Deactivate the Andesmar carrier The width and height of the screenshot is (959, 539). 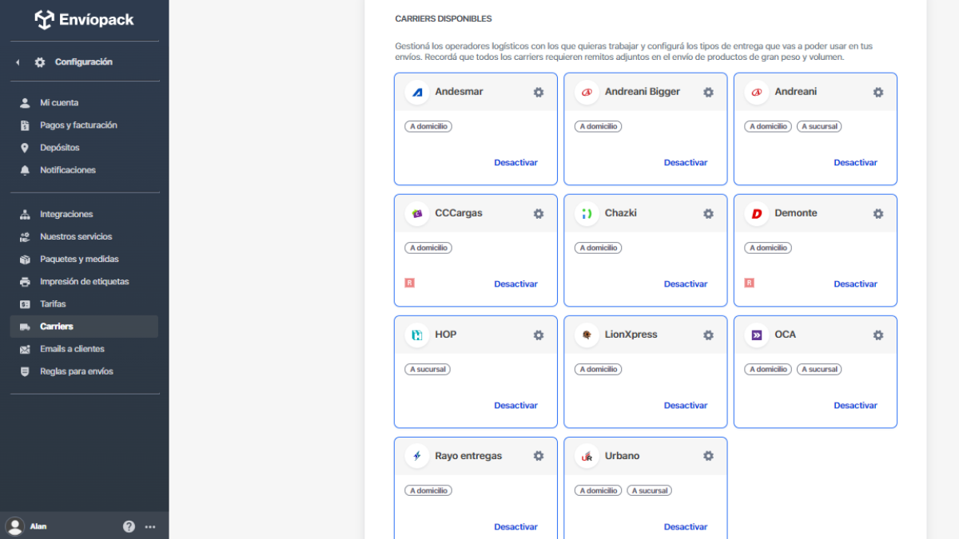coord(515,163)
